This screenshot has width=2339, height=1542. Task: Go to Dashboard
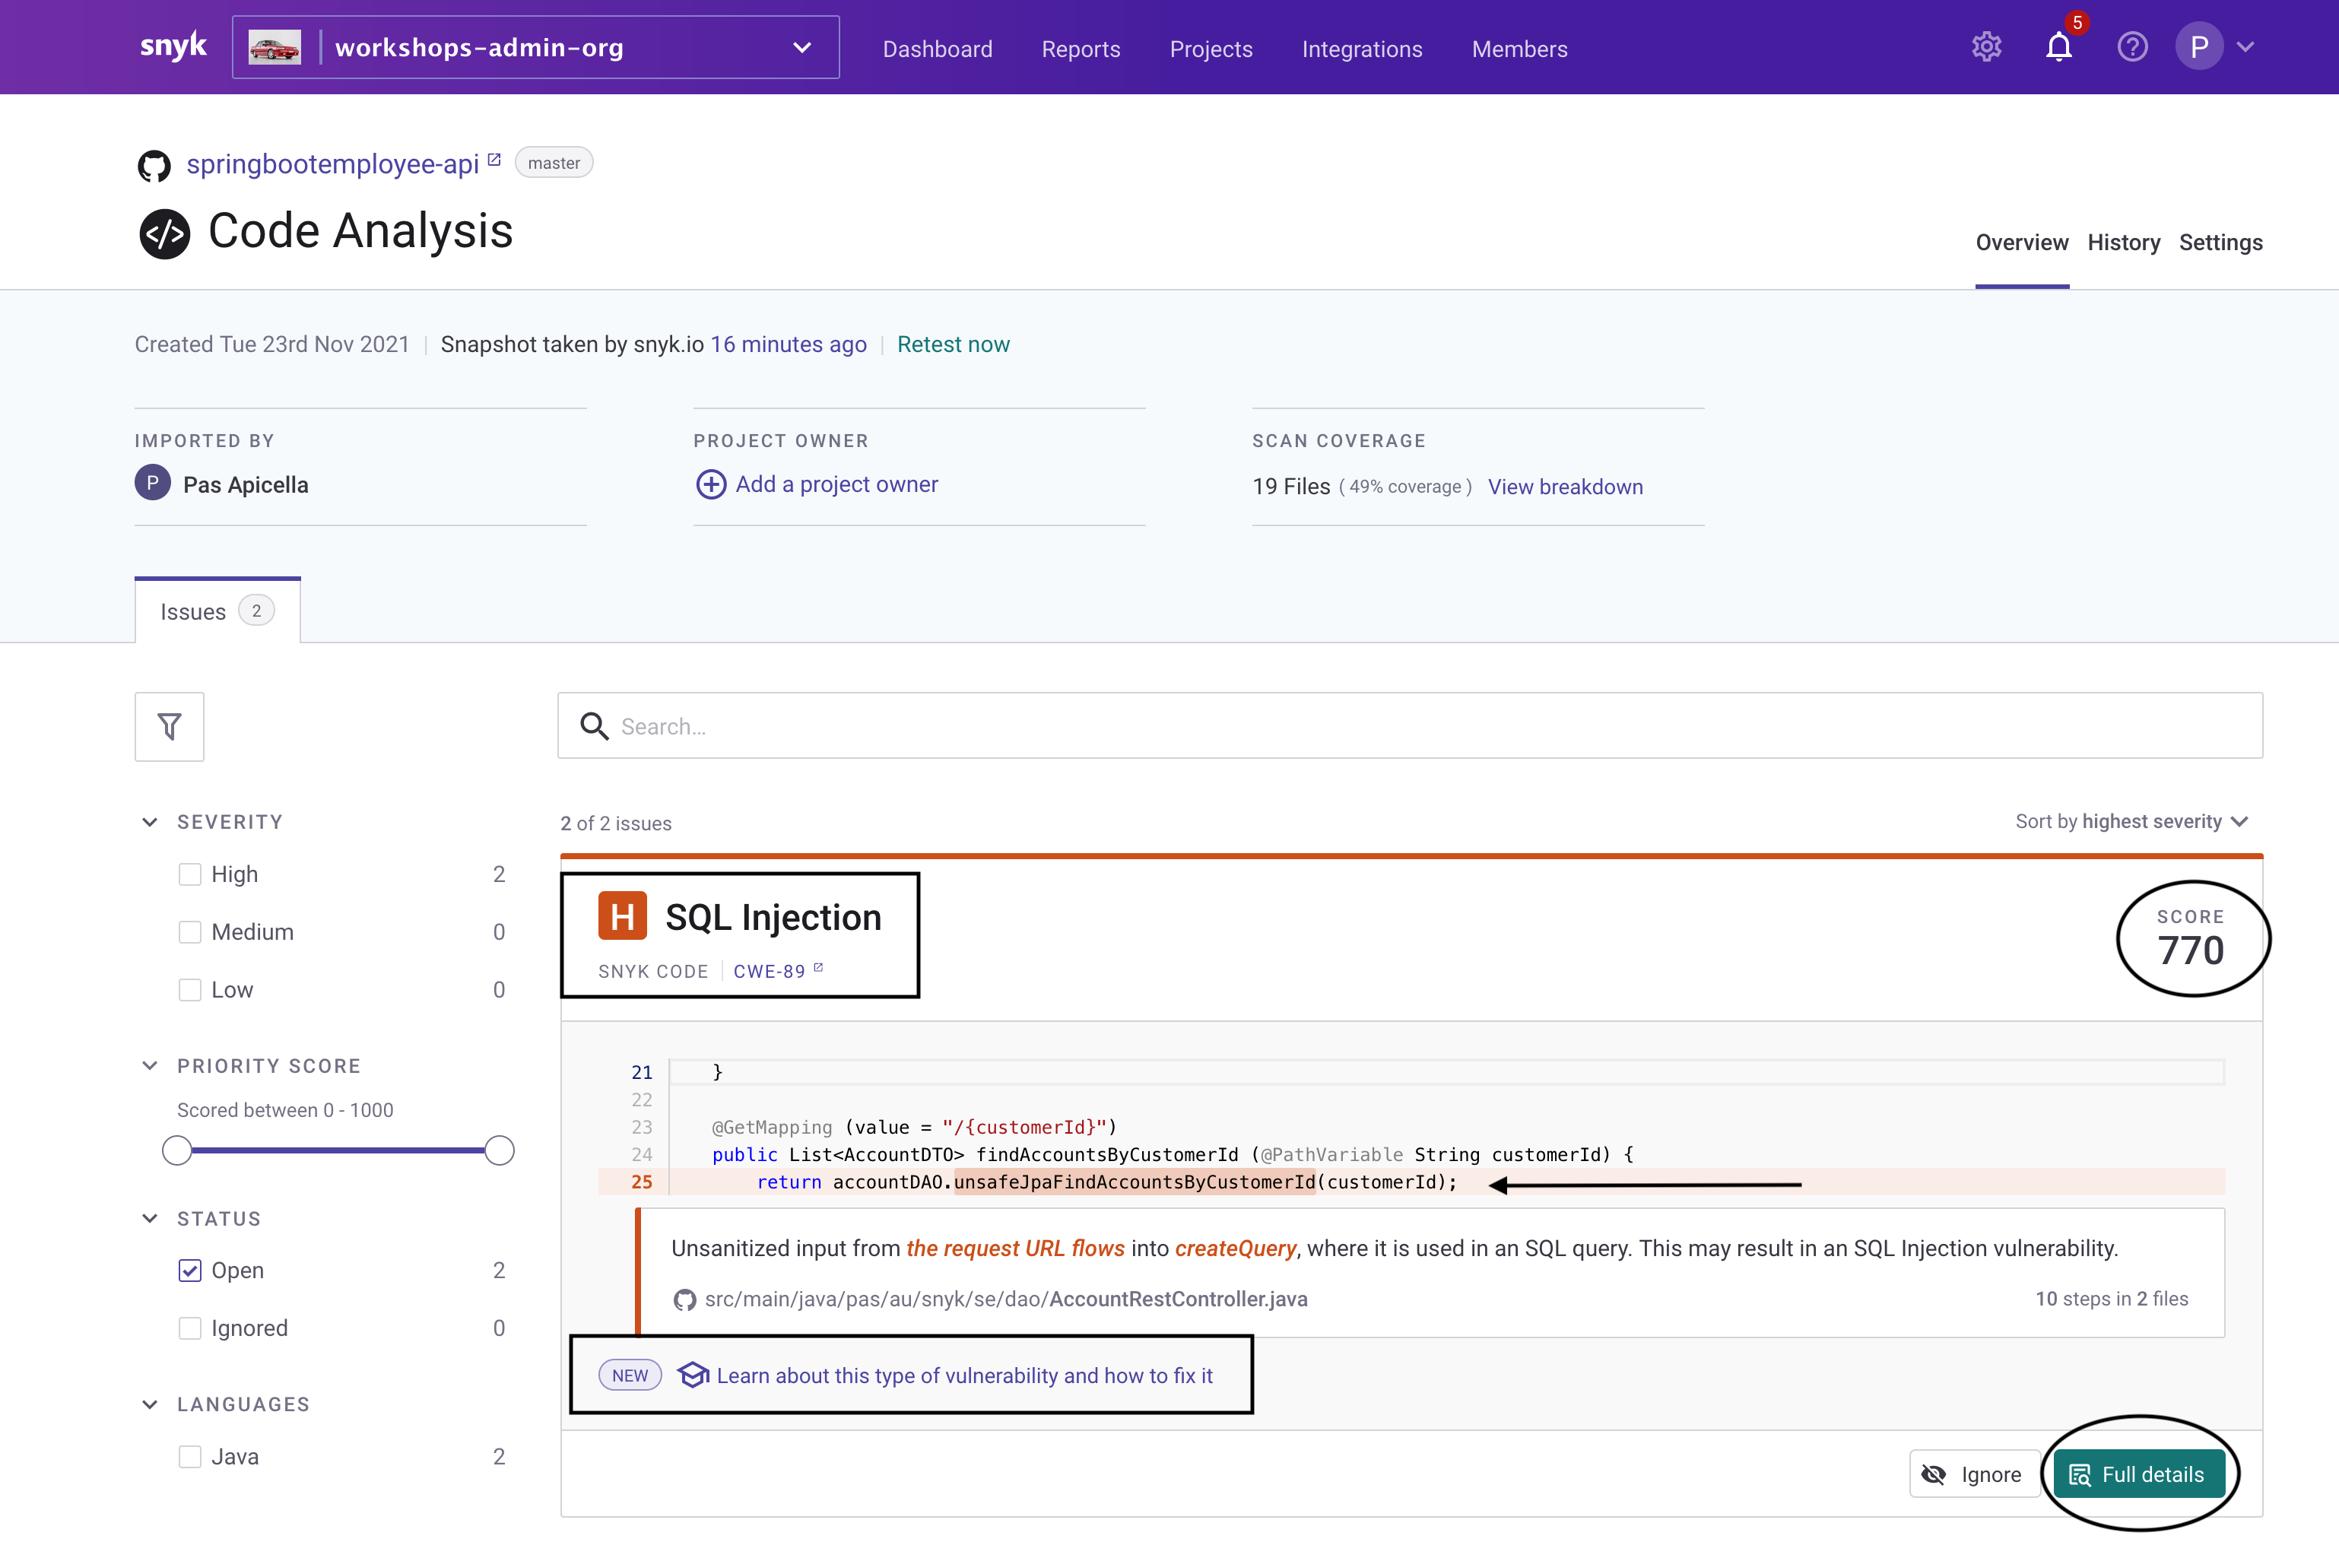(937, 48)
